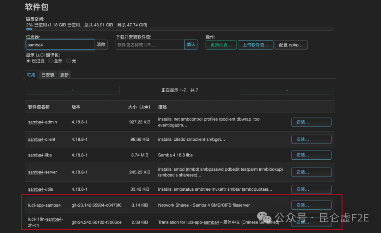Click the luci-app-samba4 package name
The height and width of the screenshot is (233, 381).
pos(44,206)
